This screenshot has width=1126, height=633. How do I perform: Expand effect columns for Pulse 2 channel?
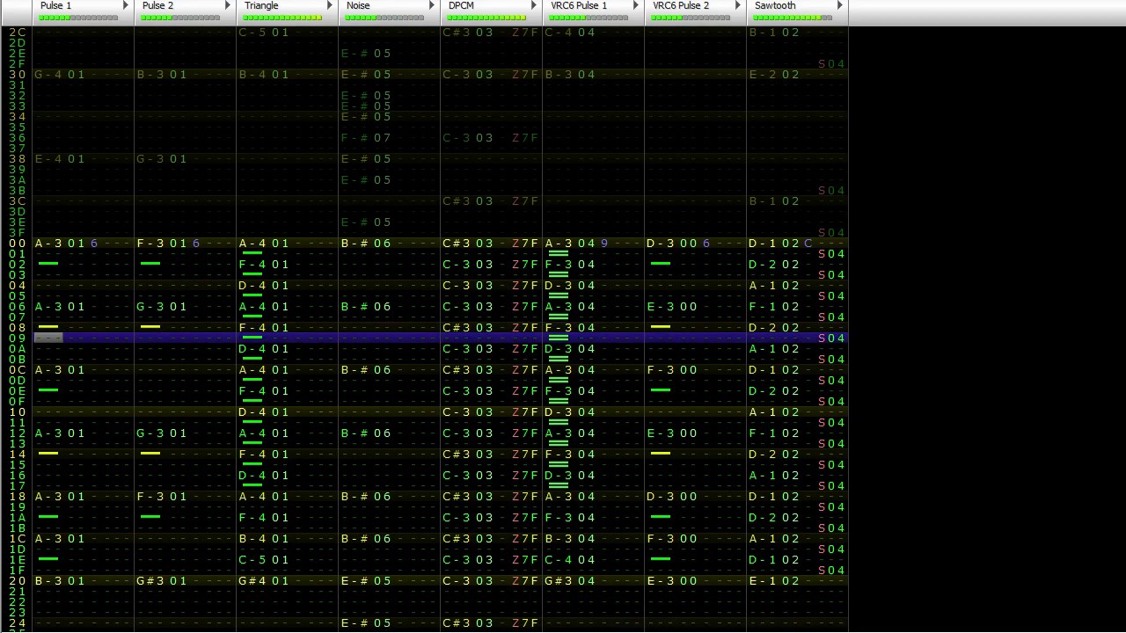point(229,6)
